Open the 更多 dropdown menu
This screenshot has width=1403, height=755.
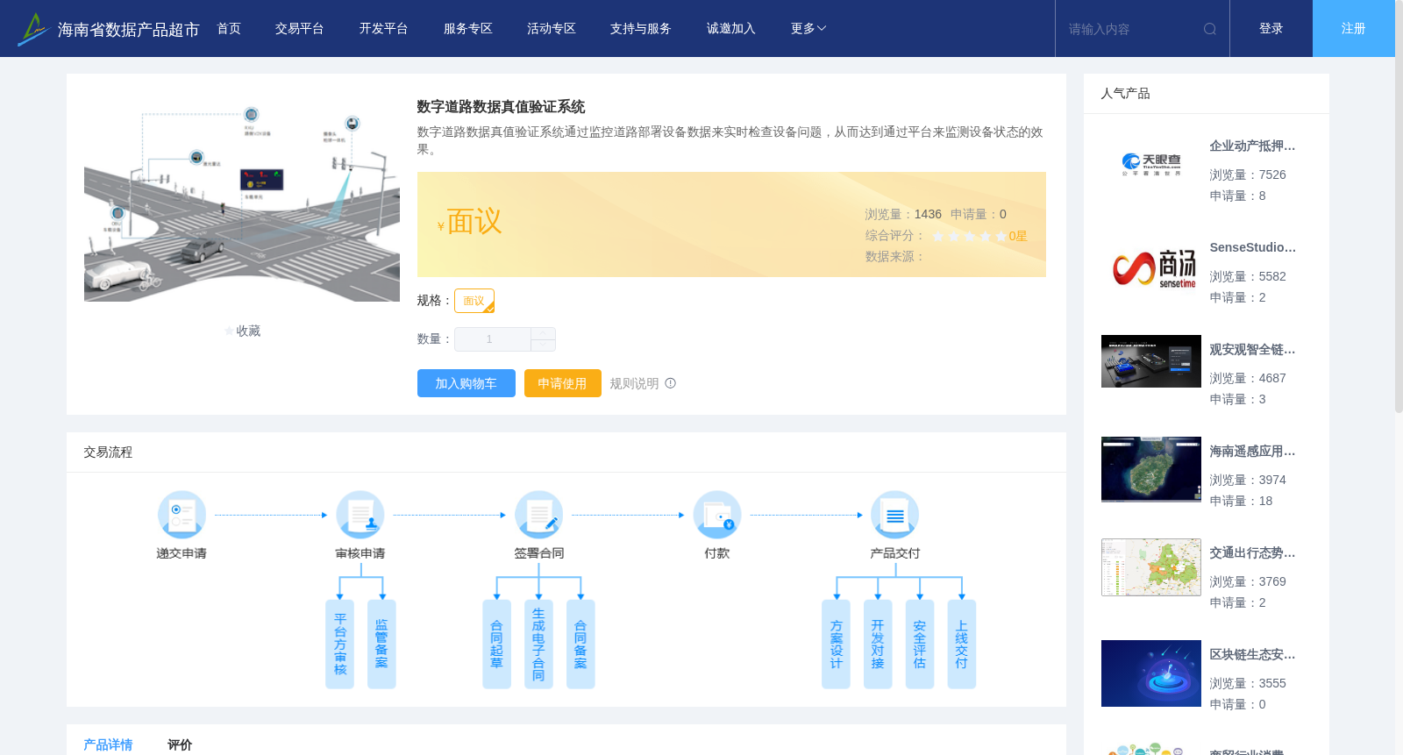pos(808,29)
